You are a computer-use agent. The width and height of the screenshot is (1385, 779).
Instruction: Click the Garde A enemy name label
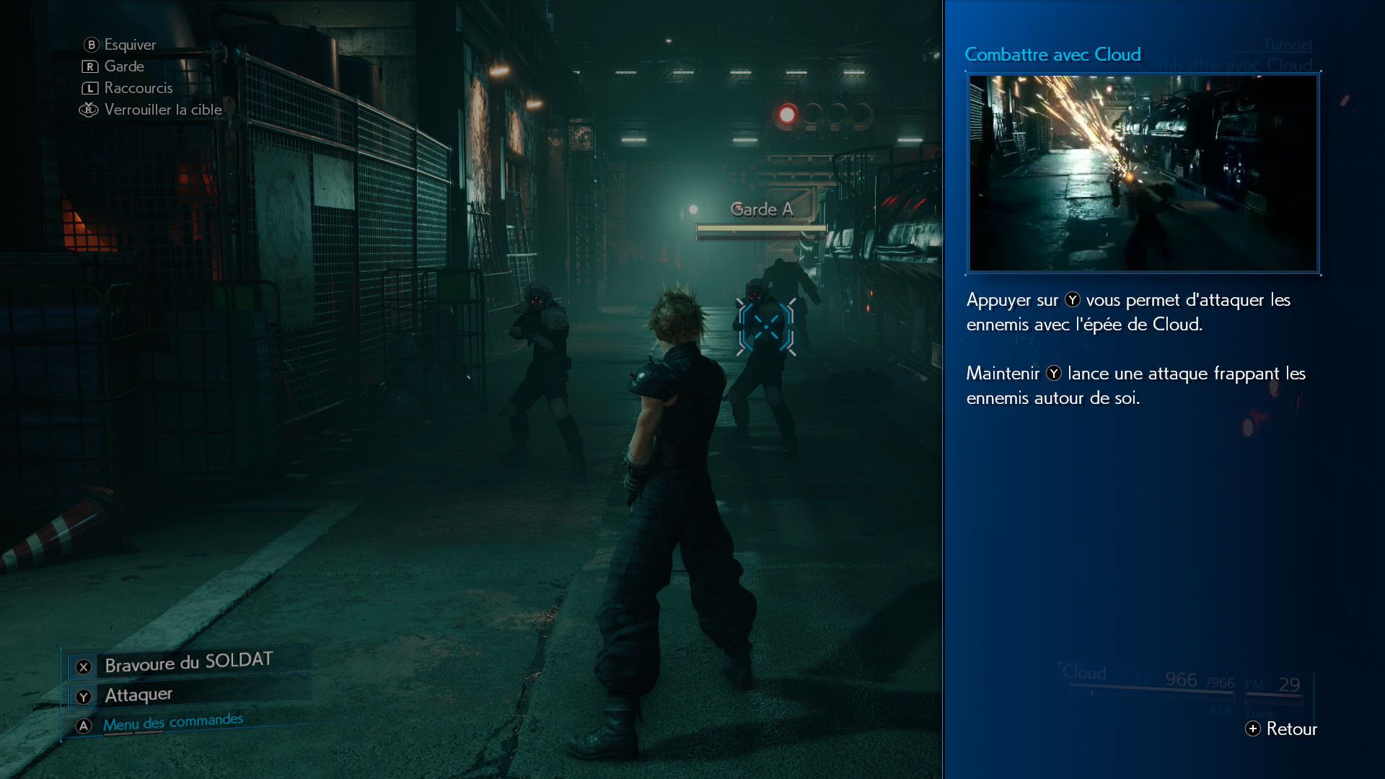761,209
